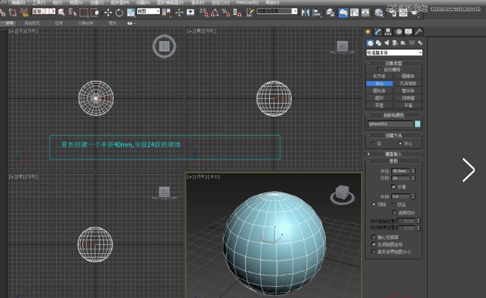Select the Edge (边) creation method radio

pos(373,143)
